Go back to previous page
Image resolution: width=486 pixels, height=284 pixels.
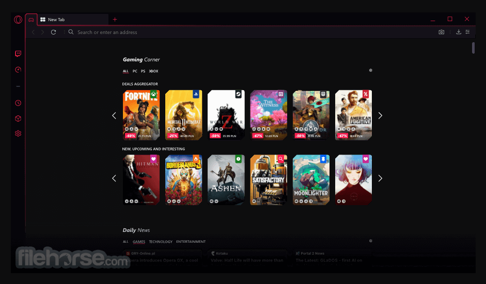pos(33,32)
